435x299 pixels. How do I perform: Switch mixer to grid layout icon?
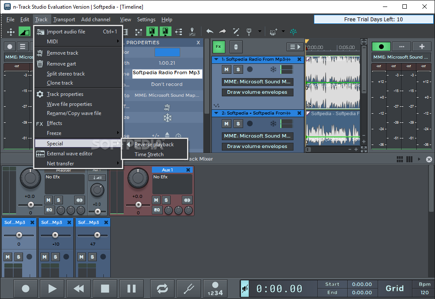click(x=400, y=159)
